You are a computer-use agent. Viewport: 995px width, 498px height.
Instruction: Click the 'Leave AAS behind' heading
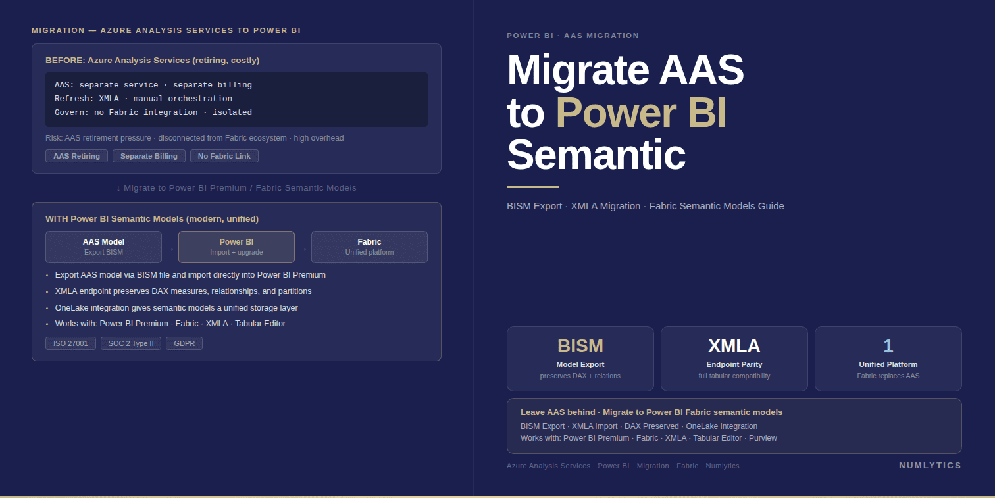[651, 412]
